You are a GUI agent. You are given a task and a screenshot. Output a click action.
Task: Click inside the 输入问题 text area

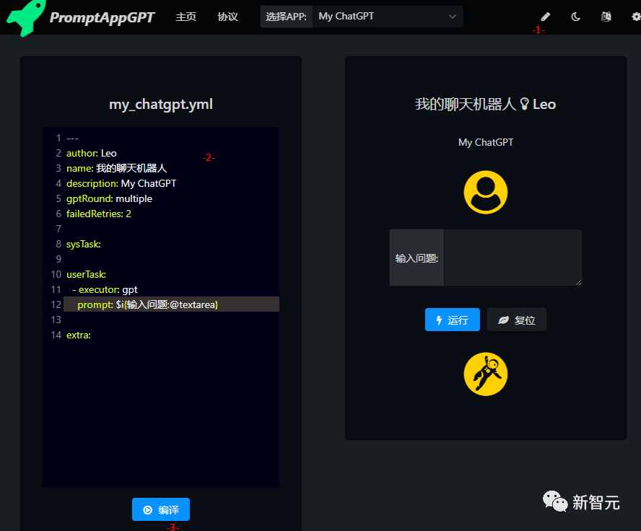[513, 258]
